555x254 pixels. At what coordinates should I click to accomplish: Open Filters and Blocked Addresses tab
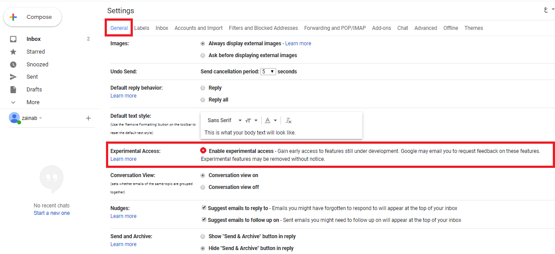263,28
